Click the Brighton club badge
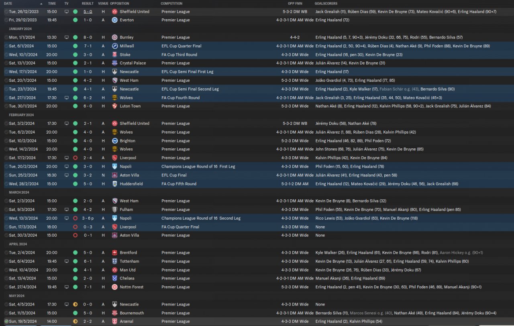The image size is (514, 326). (115, 141)
